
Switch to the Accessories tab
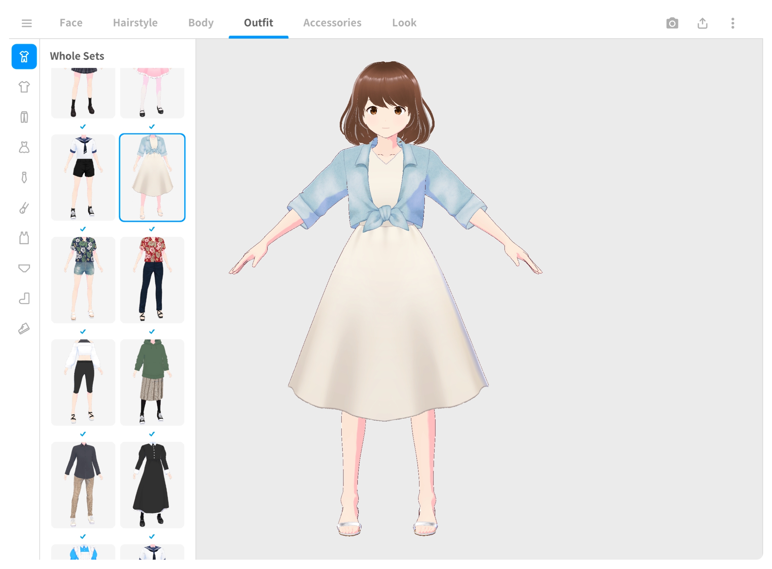(332, 23)
